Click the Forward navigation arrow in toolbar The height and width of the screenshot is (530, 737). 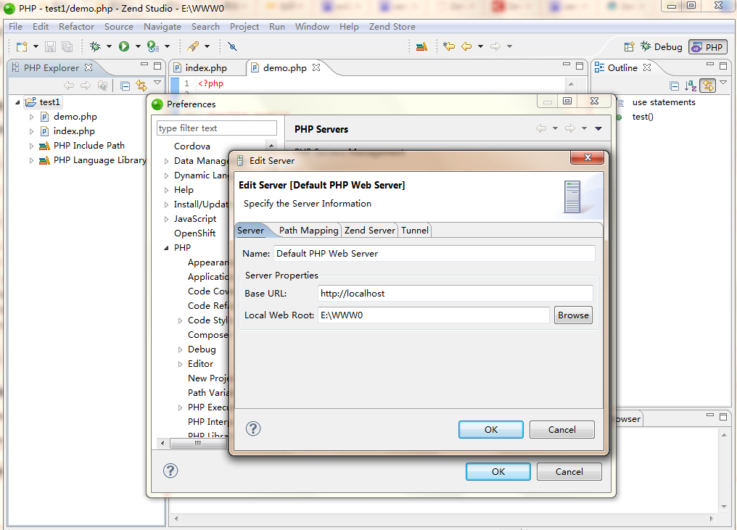click(495, 46)
